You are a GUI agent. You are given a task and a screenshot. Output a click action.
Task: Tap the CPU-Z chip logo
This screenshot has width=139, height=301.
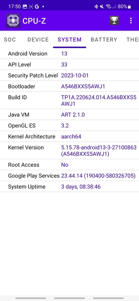tap(13, 20)
